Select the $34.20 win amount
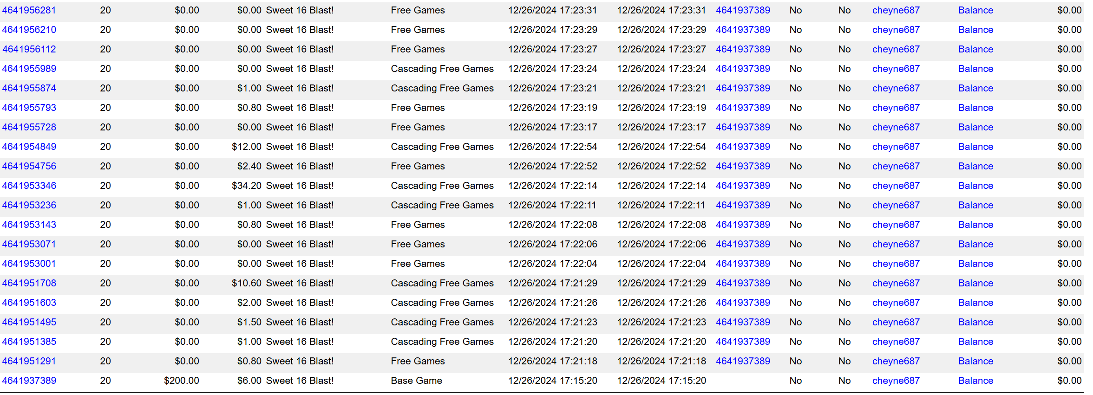 coord(247,186)
